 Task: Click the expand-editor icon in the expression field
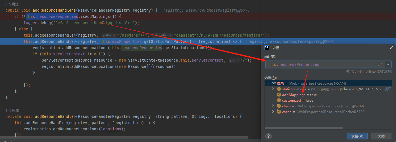coord(380,64)
